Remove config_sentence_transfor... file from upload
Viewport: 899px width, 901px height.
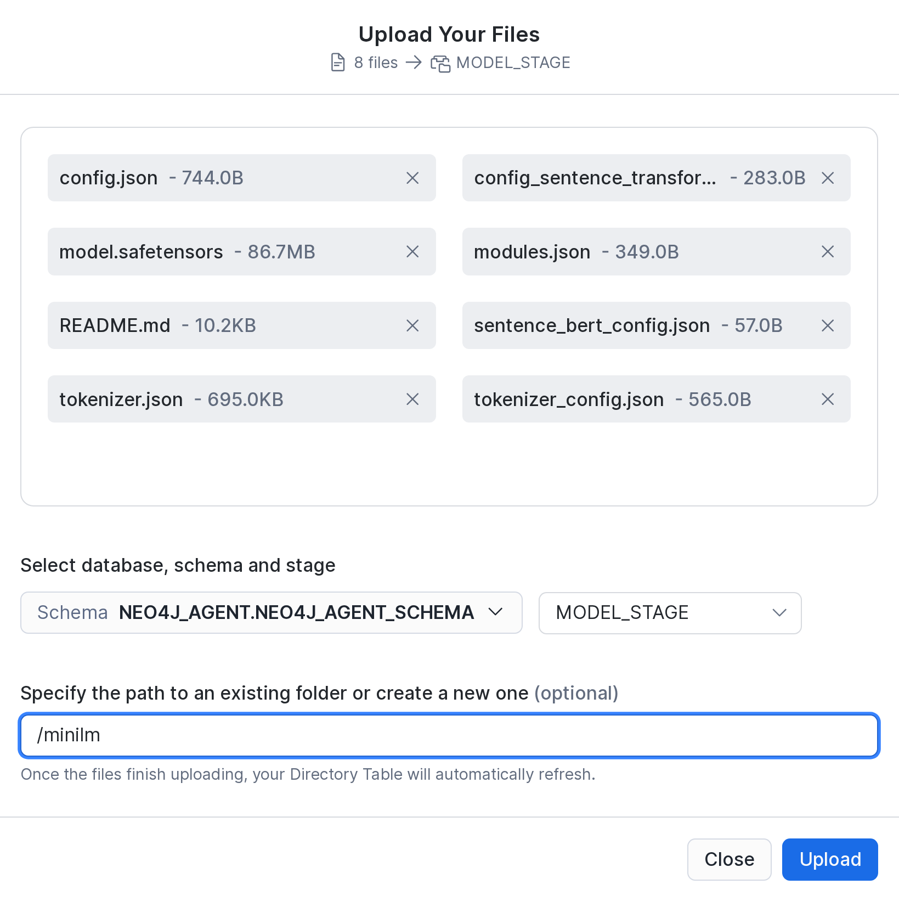click(x=828, y=178)
